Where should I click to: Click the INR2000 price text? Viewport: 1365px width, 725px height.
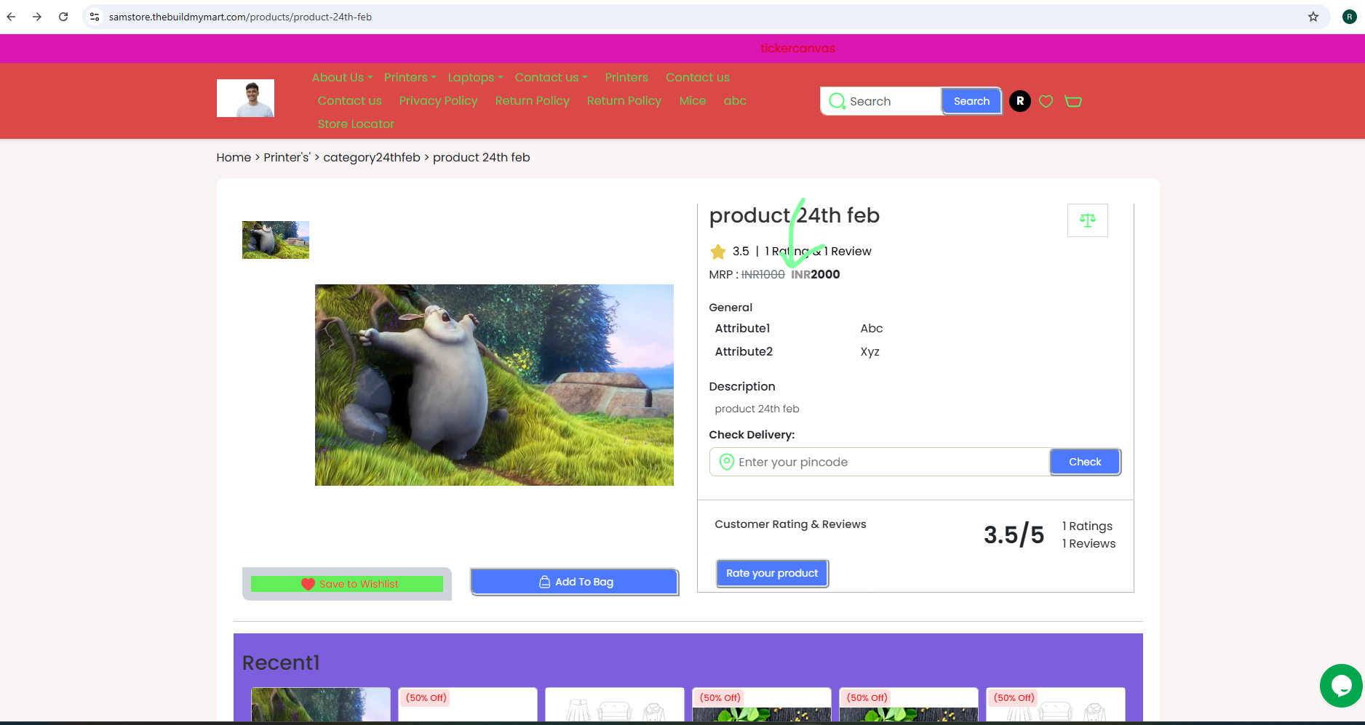tap(816, 275)
